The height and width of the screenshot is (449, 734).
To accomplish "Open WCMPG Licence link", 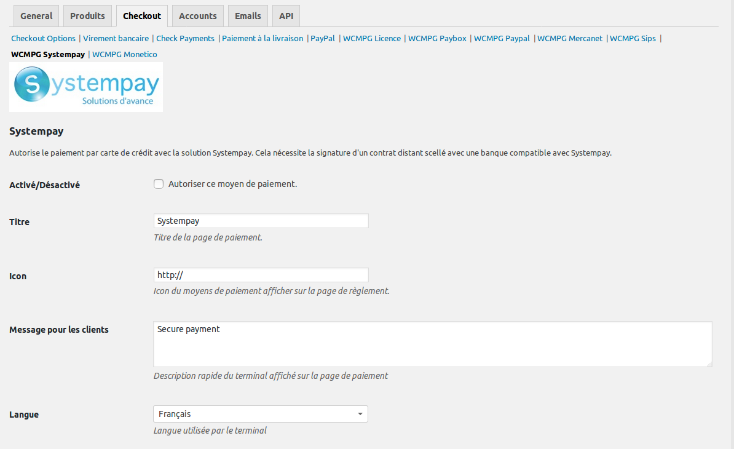I will pyautogui.click(x=372, y=38).
